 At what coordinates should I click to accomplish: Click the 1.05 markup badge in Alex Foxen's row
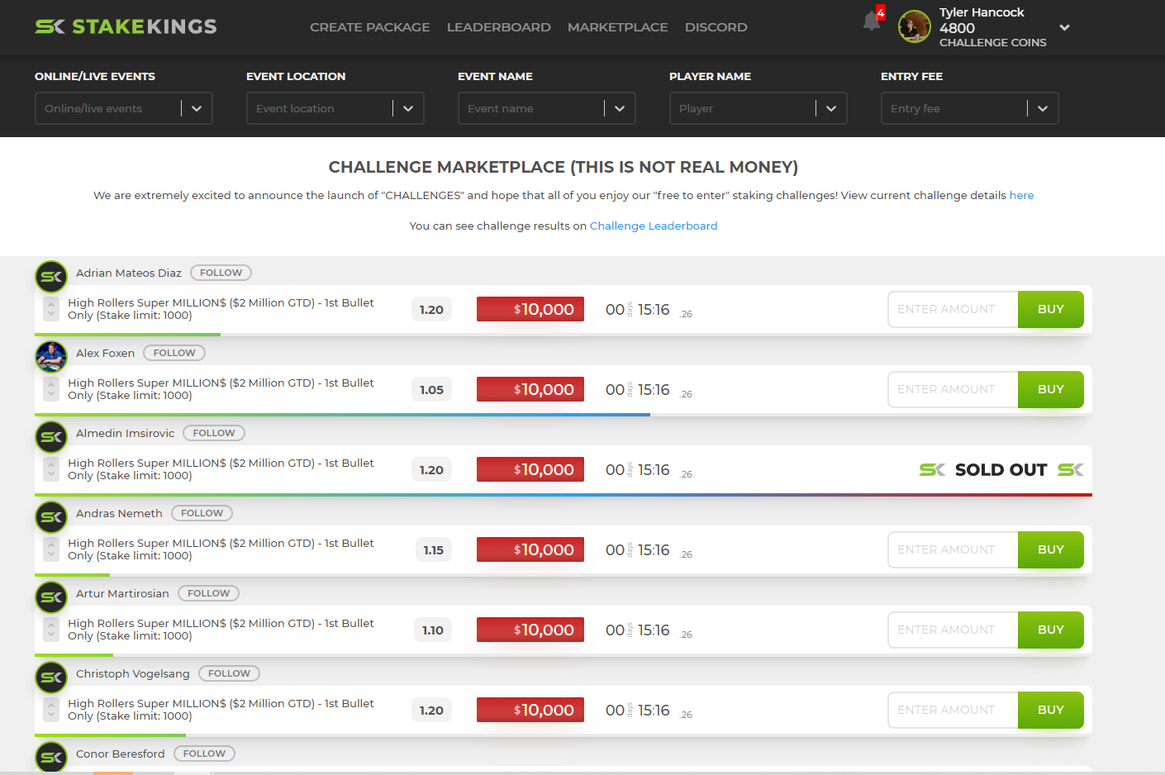pos(431,390)
